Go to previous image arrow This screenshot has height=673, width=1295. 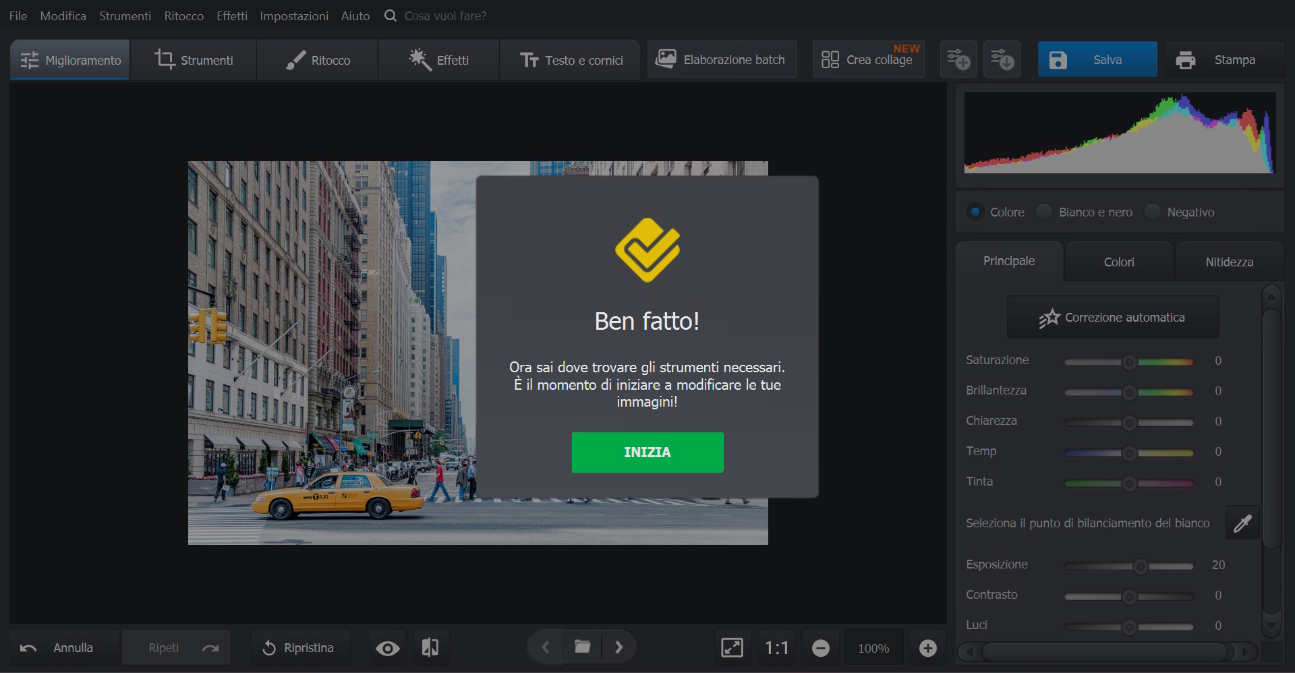tap(545, 647)
